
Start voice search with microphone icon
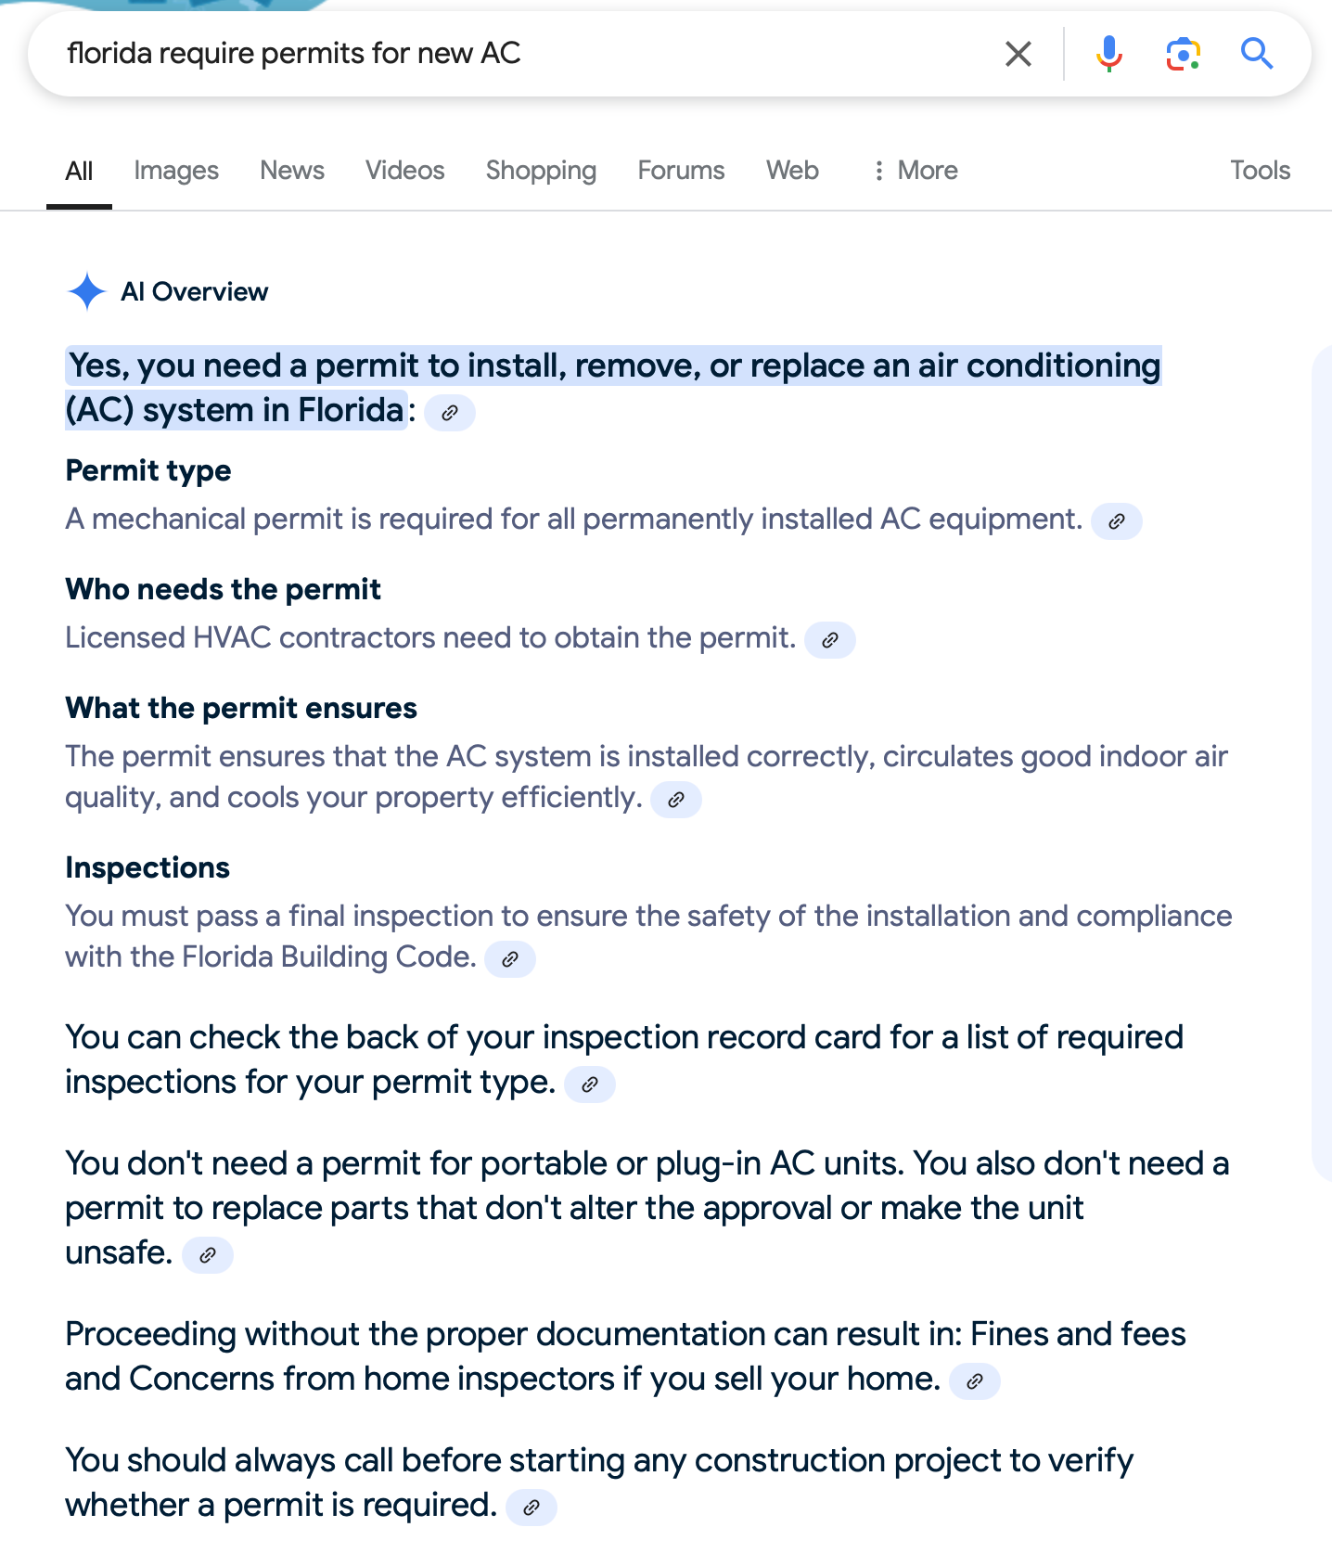1108,54
